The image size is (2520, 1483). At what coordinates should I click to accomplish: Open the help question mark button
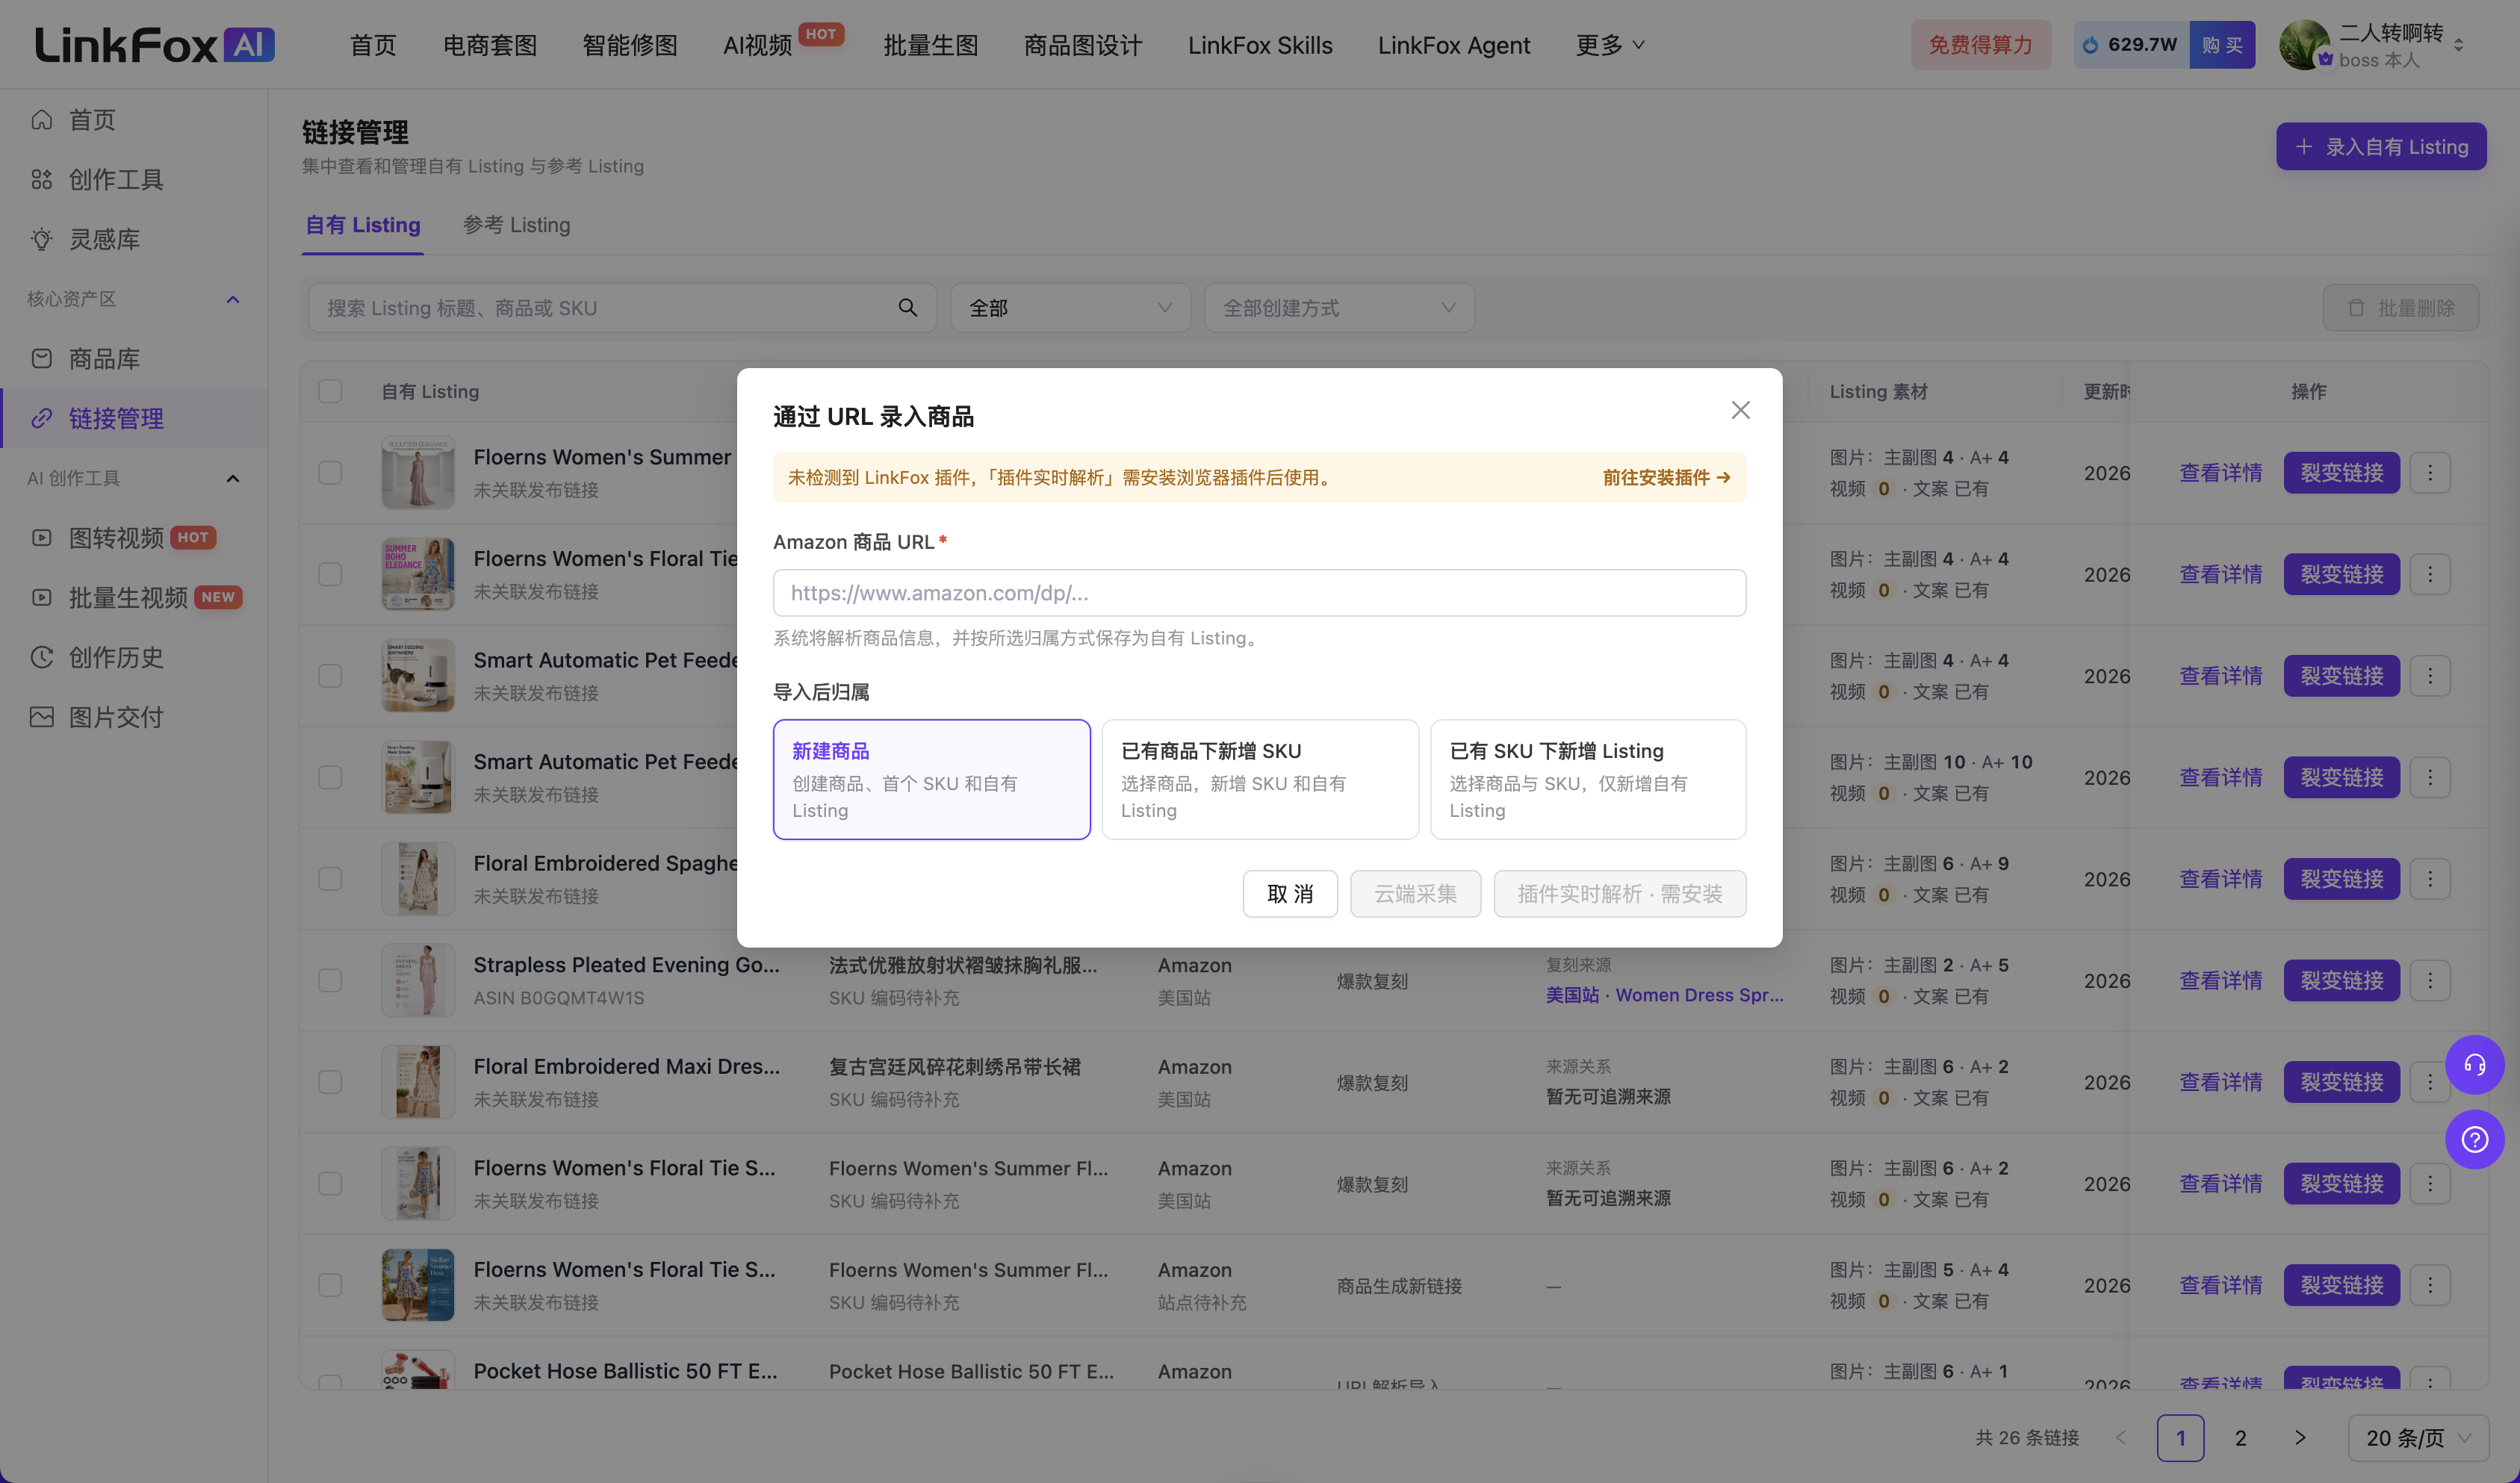click(x=2474, y=1139)
